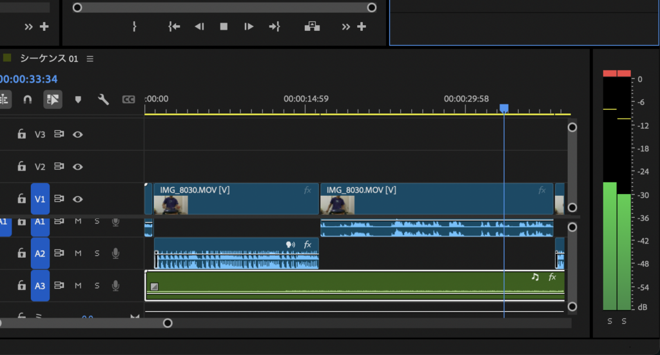The height and width of the screenshot is (355, 660).
Task: Toggle A2 track targeting
Action: pos(40,254)
